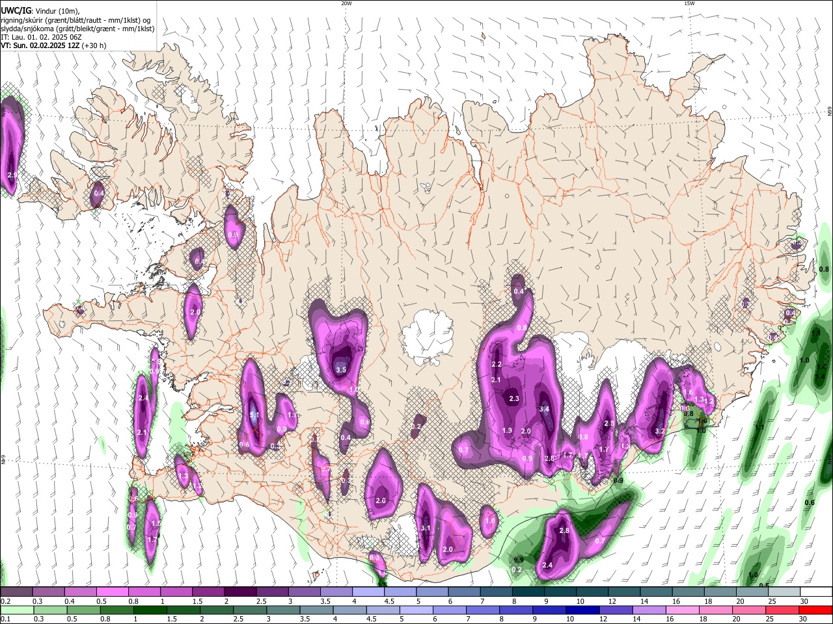Click the 'slydda/snjókoma (grátt/bleikt/grænt' description line
833x624 pixels.
[77, 29]
